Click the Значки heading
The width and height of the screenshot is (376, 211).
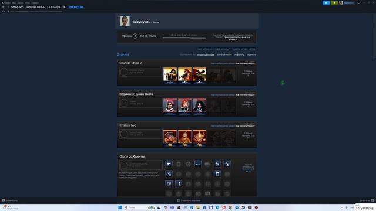click(123, 55)
